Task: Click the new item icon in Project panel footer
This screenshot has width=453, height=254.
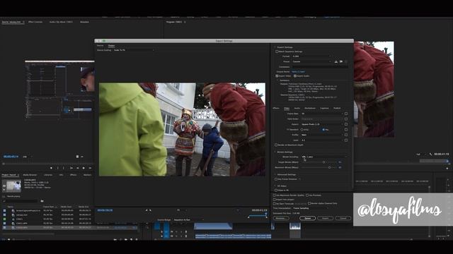Action: coord(131,239)
